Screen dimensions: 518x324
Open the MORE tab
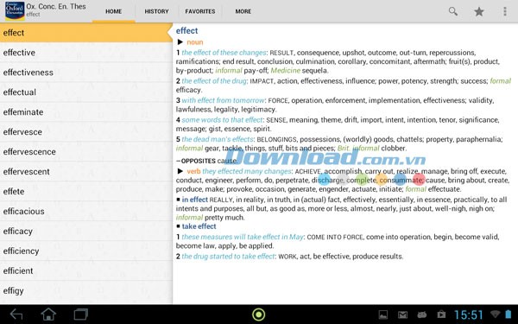(x=243, y=11)
